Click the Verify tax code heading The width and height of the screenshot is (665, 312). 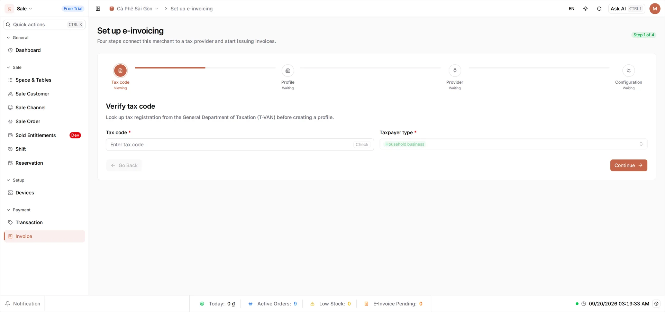point(130,106)
